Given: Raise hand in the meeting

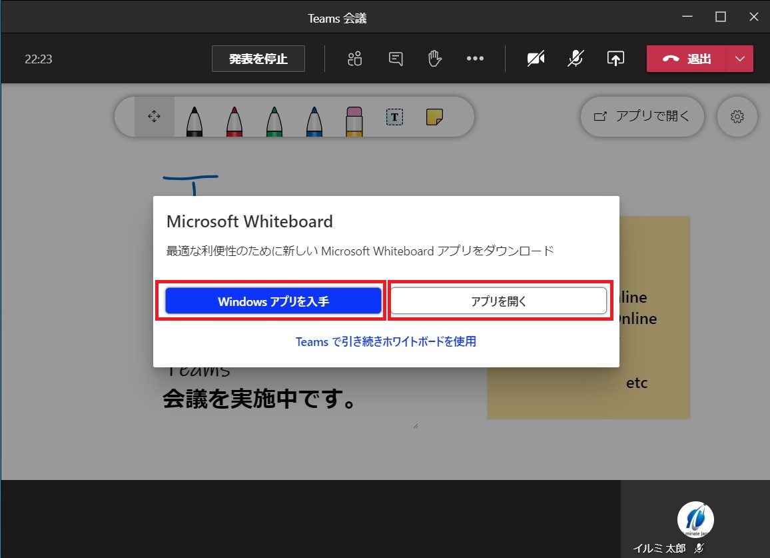Looking at the screenshot, I should [x=434, y=59].
